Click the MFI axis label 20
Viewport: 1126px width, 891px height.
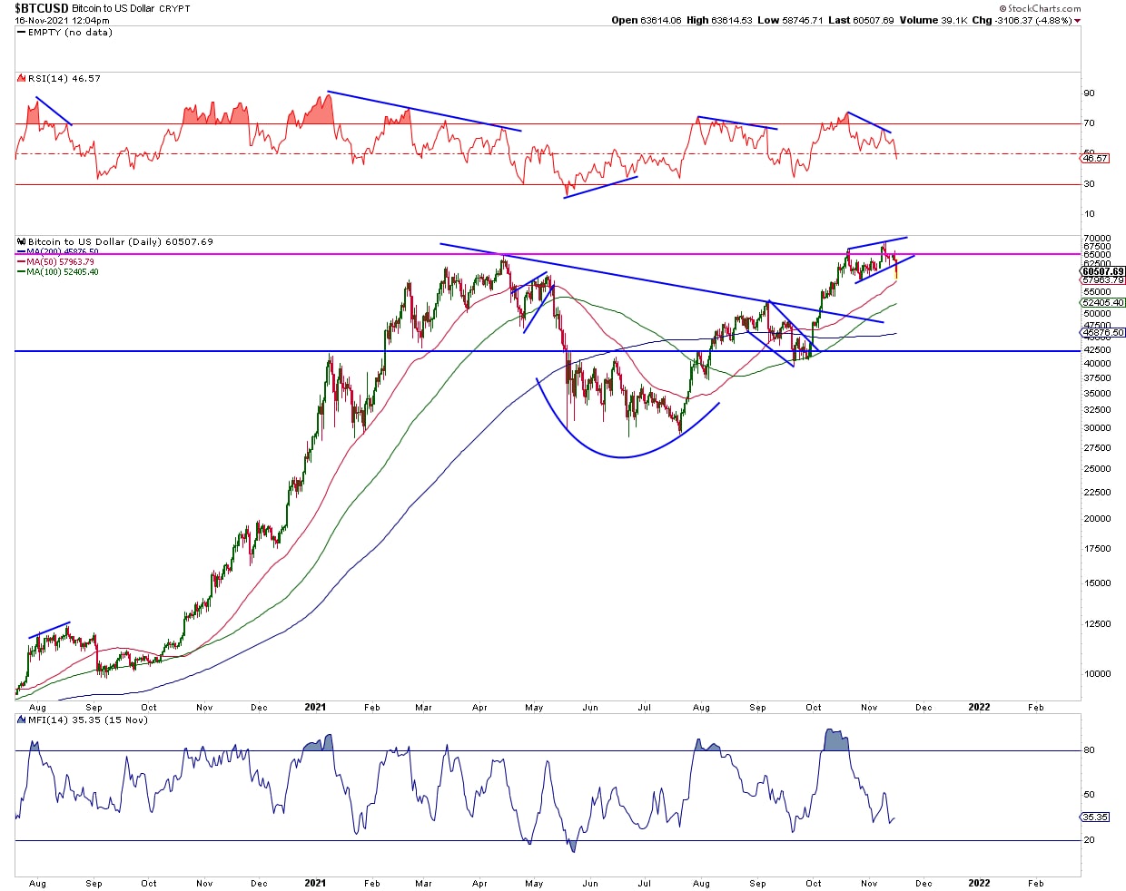[x=1089, y=840]
